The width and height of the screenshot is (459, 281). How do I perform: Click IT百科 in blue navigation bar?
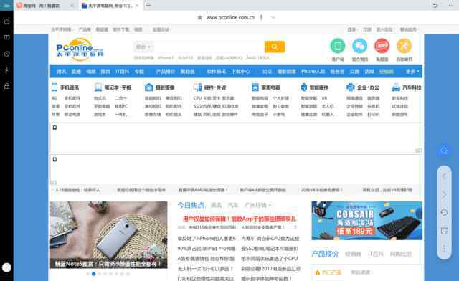[x=122, y=71]
